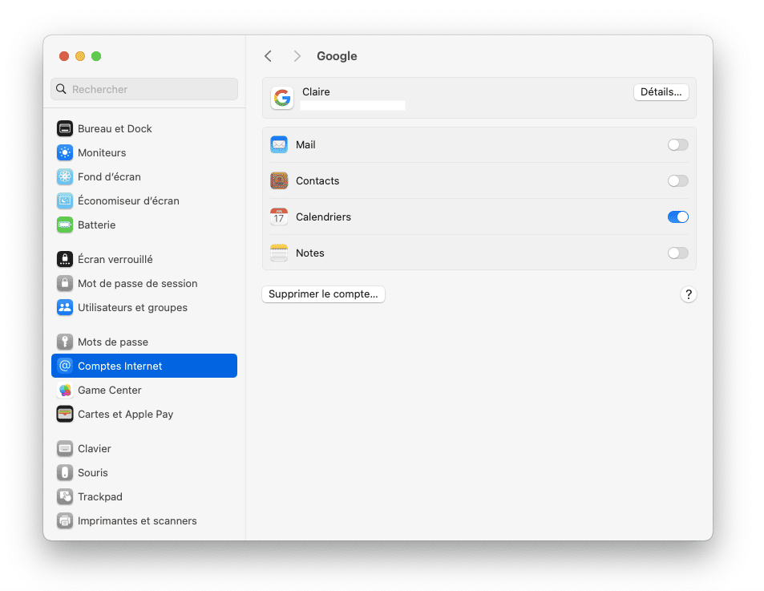
Task: Click the Comptes Internet @ icon
Action: tap(65, 366)
